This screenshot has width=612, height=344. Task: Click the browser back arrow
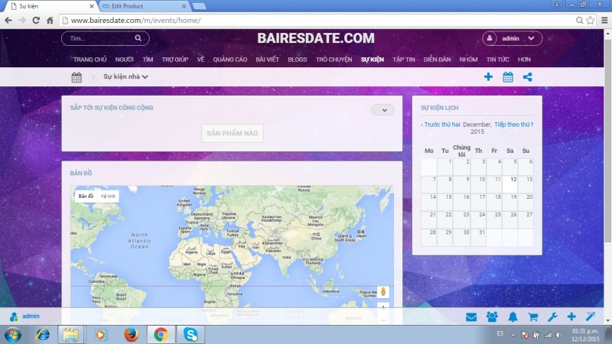pos(8,21)
